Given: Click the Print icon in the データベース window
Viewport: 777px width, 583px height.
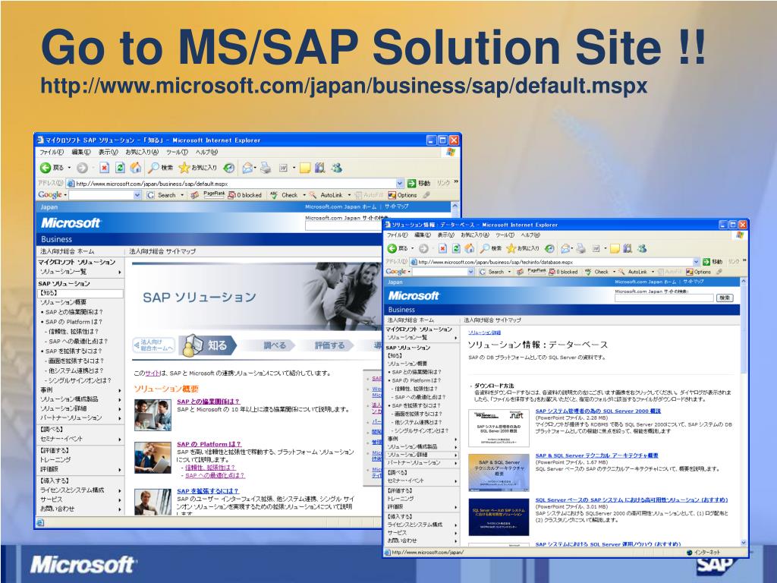Looking at the screenshot, I should pos(580,247).
